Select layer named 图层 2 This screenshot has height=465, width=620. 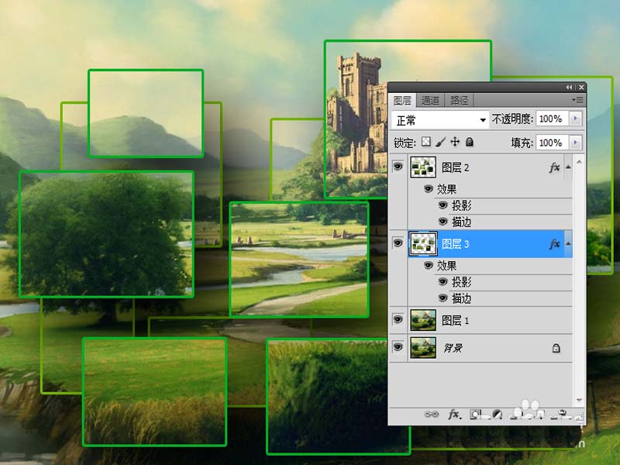[455, 167]
